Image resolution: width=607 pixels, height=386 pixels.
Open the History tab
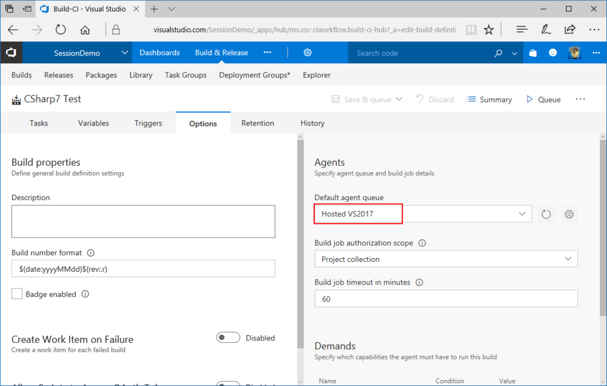(312, 123)
